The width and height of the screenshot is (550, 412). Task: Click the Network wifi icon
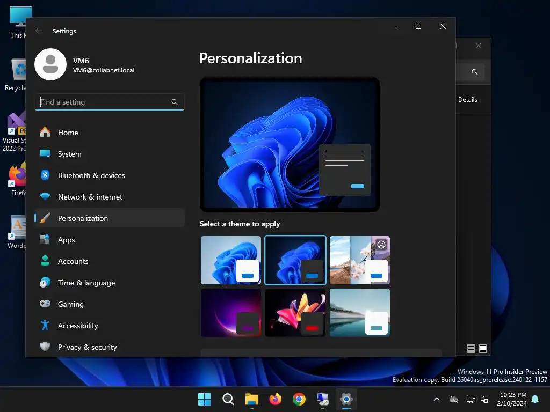click(x=45, y=196)
